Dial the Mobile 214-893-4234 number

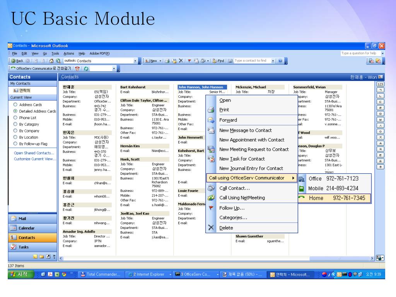pyautogui.click(x=334, y=188)
